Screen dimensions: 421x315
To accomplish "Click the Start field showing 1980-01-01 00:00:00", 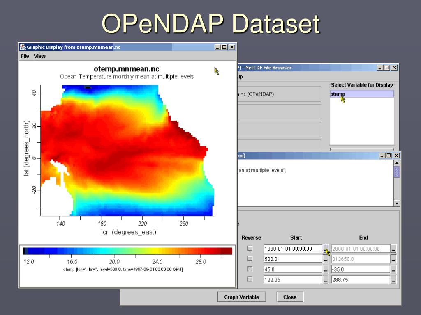I will tap(293, 249).
